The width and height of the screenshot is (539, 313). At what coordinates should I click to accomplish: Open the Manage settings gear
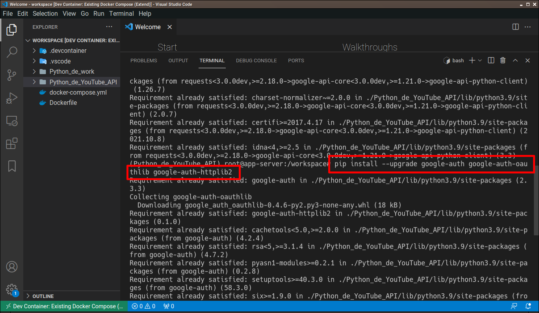click(12, 290)
